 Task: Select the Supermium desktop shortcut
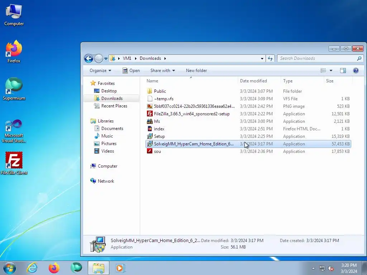(14, 89)
